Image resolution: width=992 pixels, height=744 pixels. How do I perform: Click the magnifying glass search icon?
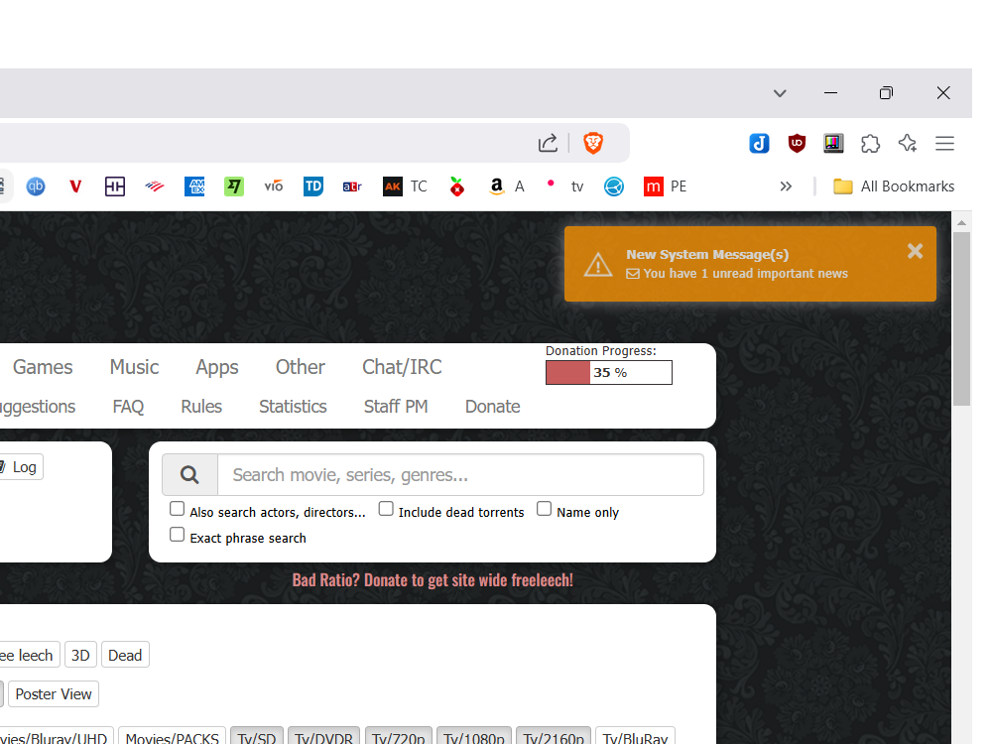[189, 475]
